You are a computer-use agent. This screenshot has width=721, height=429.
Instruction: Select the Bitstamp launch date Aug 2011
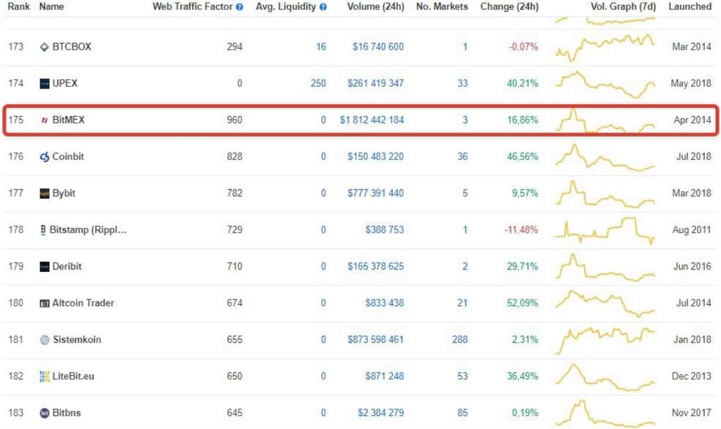692,230
